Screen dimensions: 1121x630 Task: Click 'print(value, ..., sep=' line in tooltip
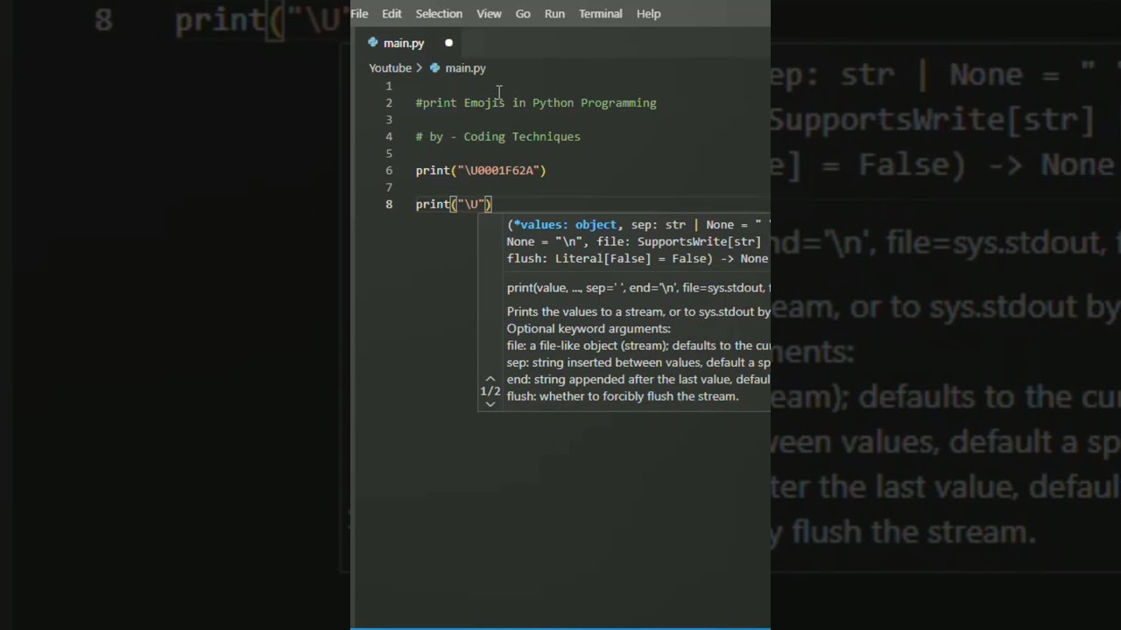coord(638,288)
